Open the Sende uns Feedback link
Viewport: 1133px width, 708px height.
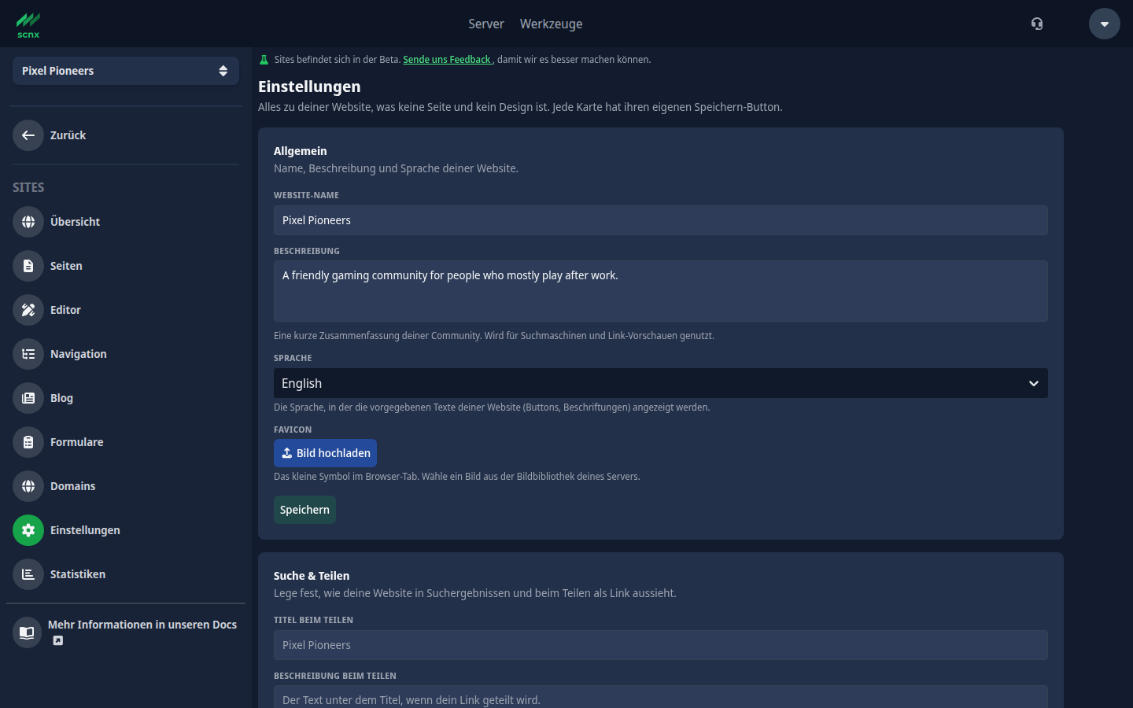point(448,60)
